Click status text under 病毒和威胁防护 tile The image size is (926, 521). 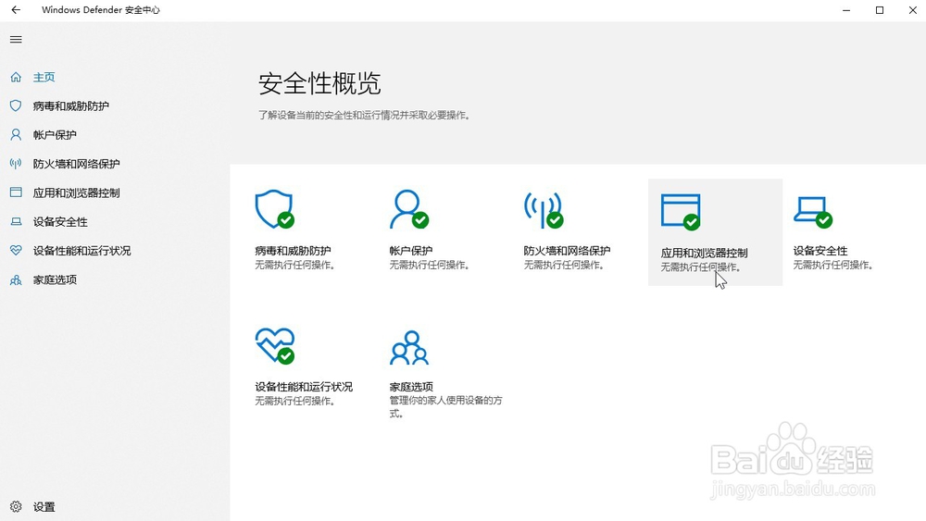click(x=294, y=266)
